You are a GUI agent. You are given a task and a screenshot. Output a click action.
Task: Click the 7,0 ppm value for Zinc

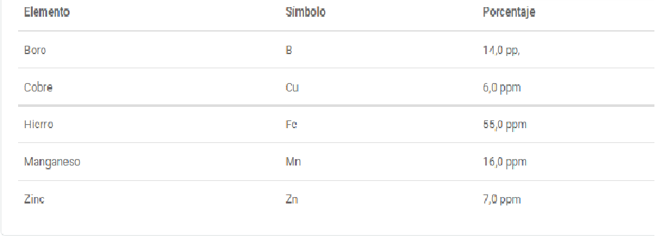coord(502,200)
